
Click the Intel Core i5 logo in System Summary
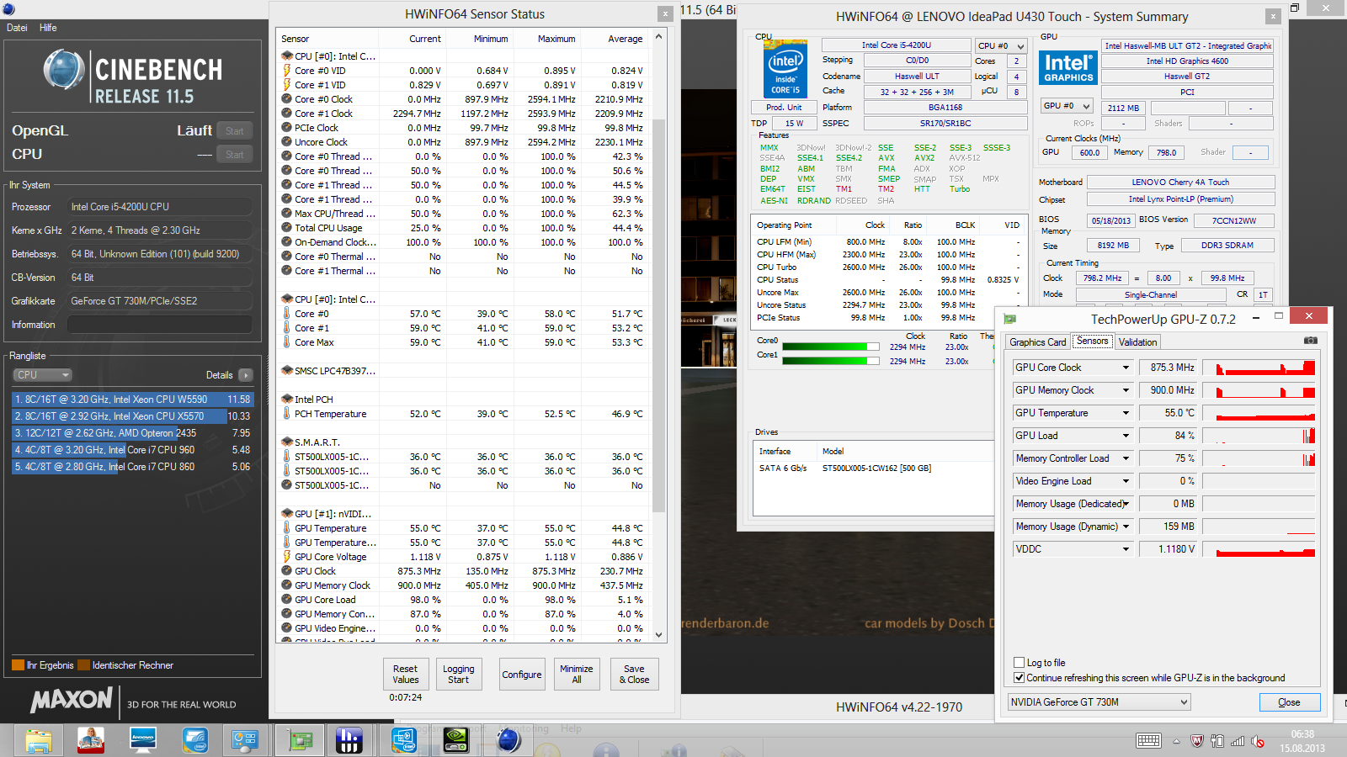785,68
